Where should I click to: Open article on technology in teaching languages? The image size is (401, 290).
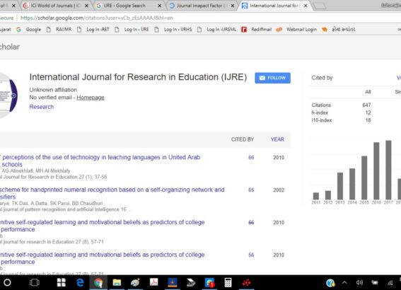click(x=100, y=161)
